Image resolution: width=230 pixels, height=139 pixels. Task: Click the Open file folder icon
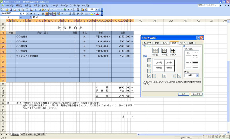tap(7, 10)
